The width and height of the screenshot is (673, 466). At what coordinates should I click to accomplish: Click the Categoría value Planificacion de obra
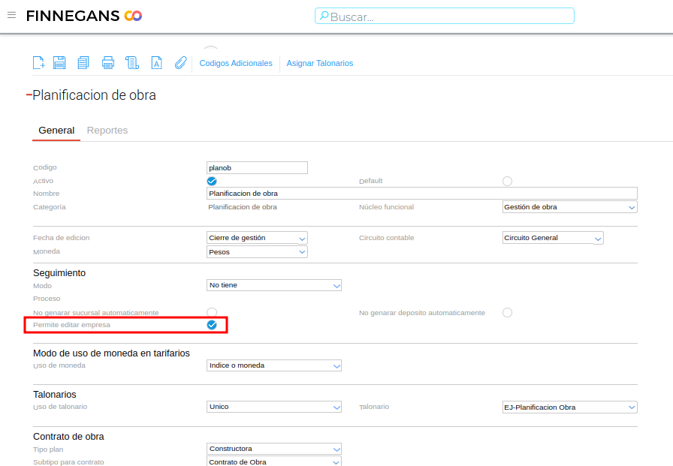tap(243, 207)
